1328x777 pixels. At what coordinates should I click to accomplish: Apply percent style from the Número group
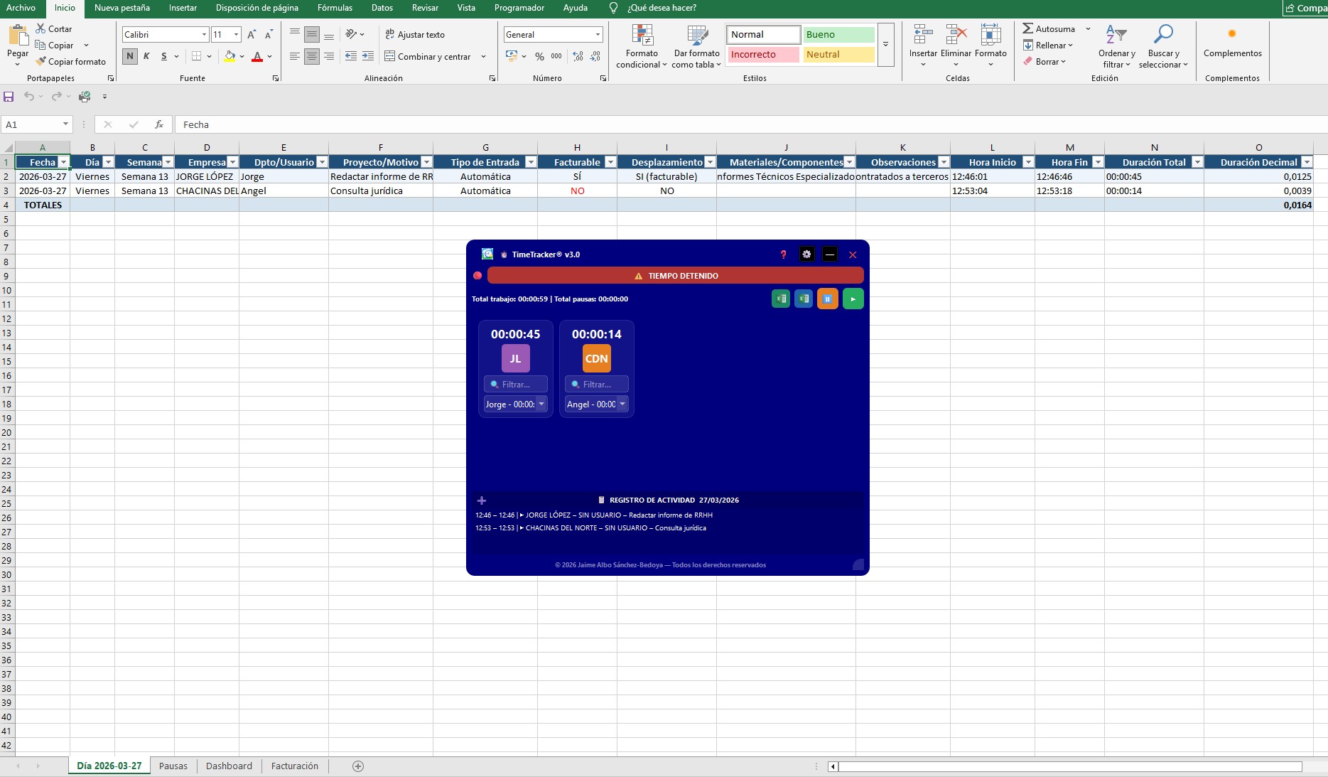point(539,56)
